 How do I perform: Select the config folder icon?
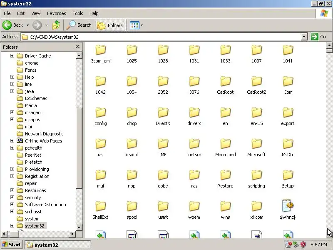coord(101,112)
